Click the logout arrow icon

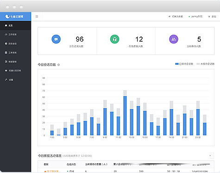tap(209, 17)
